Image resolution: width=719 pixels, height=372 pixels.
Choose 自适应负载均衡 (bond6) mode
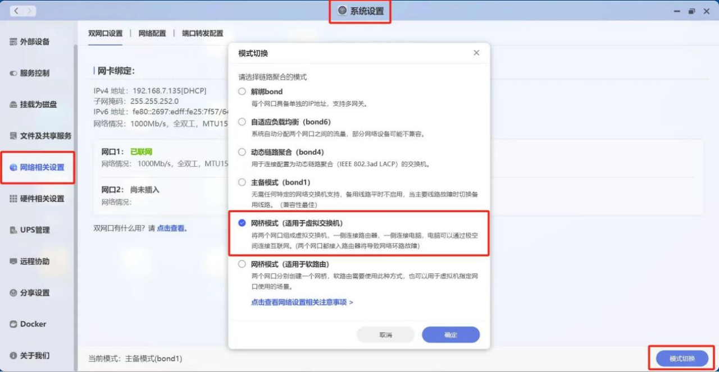tap(242, 121)
